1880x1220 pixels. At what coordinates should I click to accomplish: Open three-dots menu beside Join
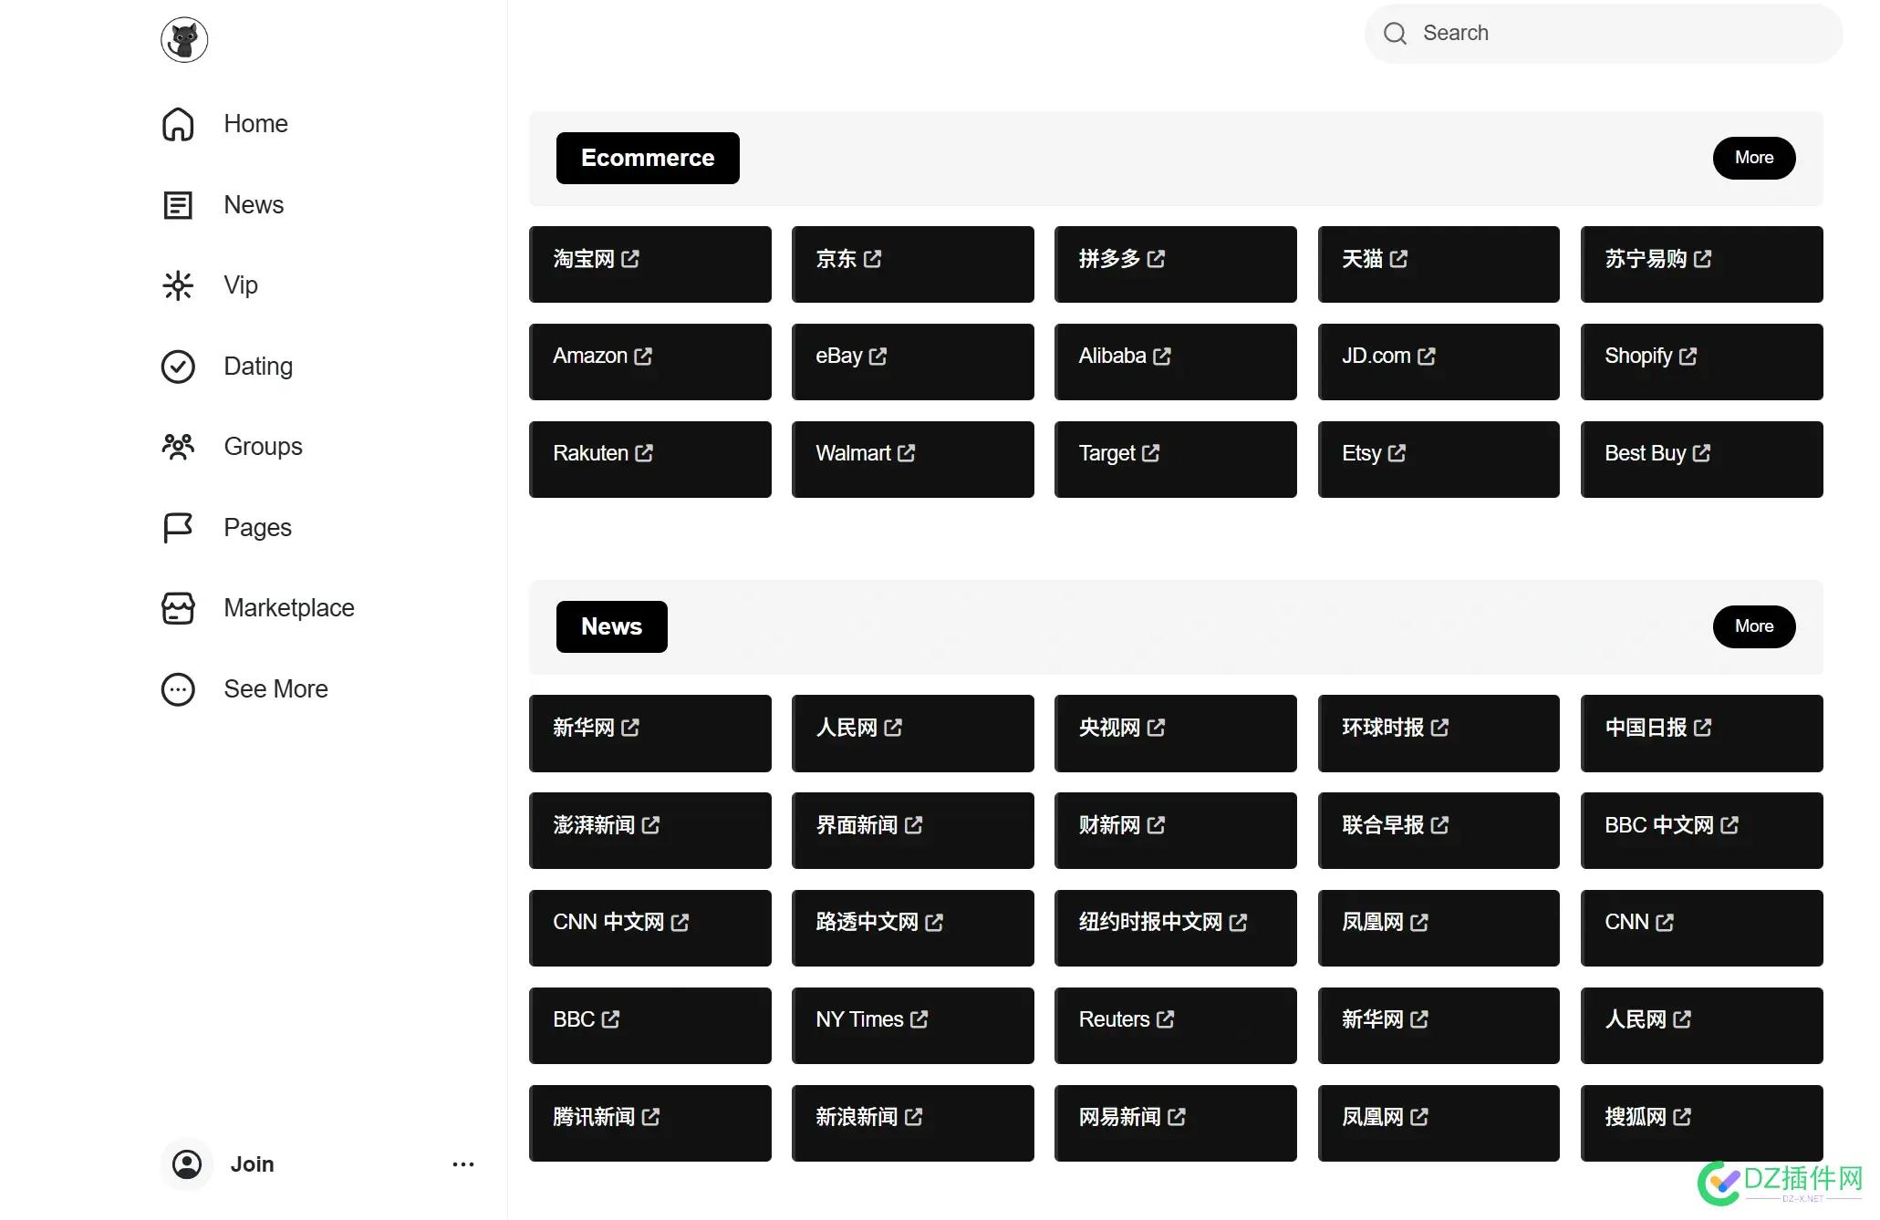pos(463,1164)
